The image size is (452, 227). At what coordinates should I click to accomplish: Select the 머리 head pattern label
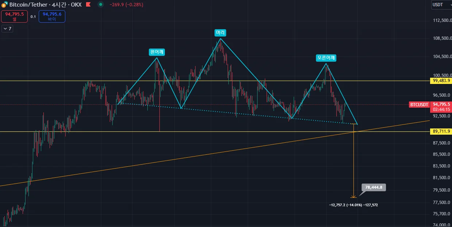pos(221,33)
